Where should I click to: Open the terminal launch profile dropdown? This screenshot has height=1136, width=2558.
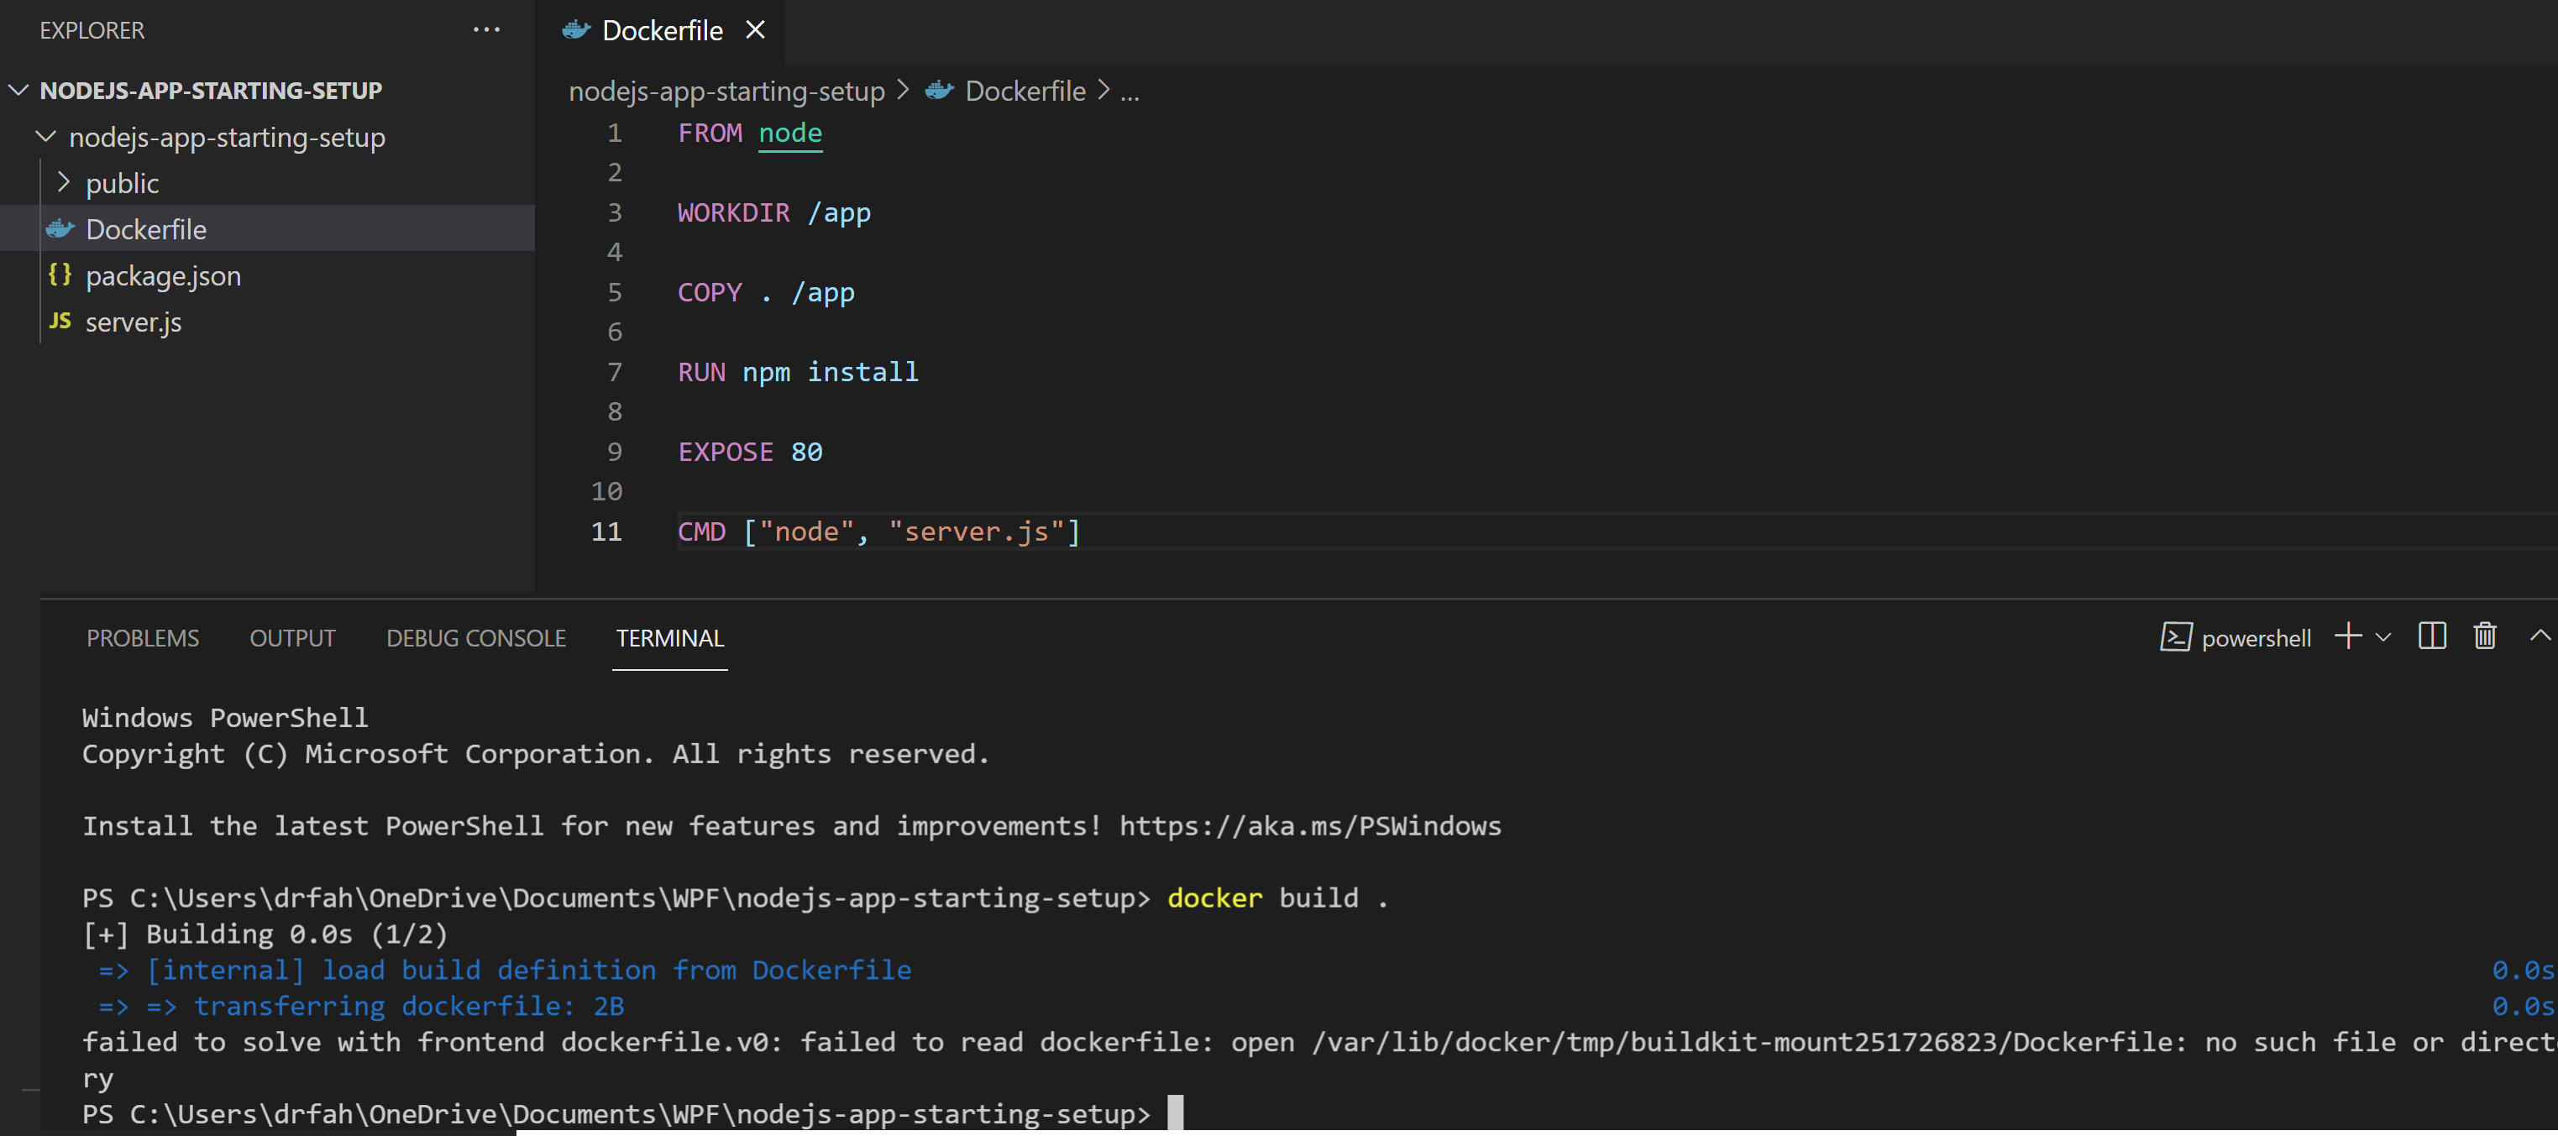pyautogui.click(x=2383, y=637)
